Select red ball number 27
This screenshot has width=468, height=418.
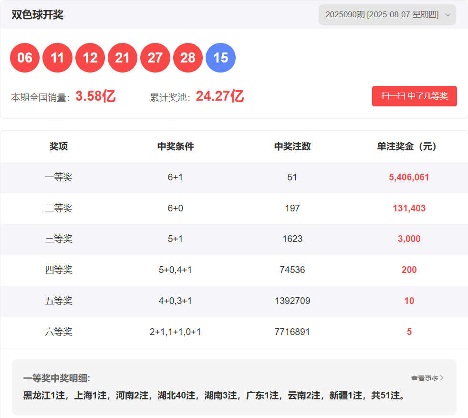click(155, 58)
